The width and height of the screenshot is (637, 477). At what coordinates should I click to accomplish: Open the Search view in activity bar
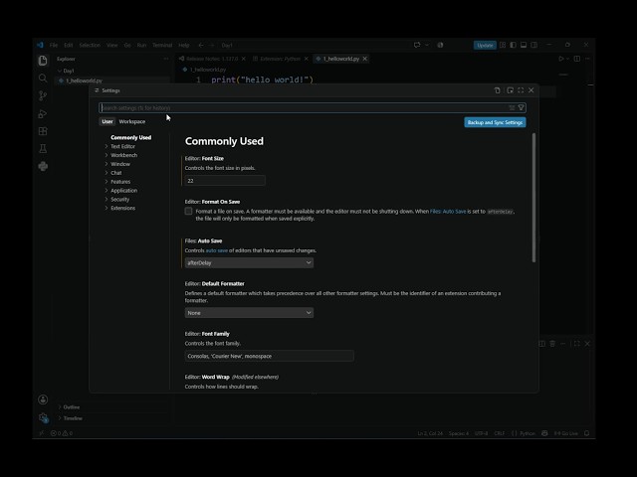43,78
